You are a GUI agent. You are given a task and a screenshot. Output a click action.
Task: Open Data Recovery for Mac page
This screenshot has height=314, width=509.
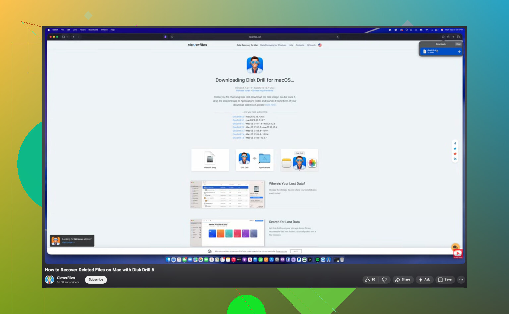[x=247, y=45]
